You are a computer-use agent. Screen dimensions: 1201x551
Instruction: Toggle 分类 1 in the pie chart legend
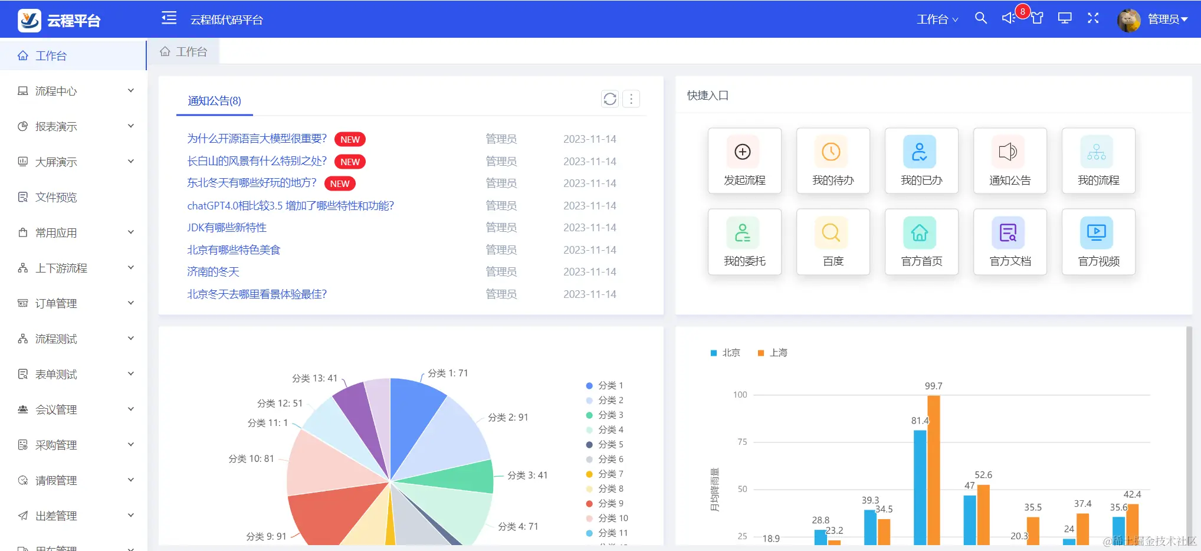[x=603, y=385]
